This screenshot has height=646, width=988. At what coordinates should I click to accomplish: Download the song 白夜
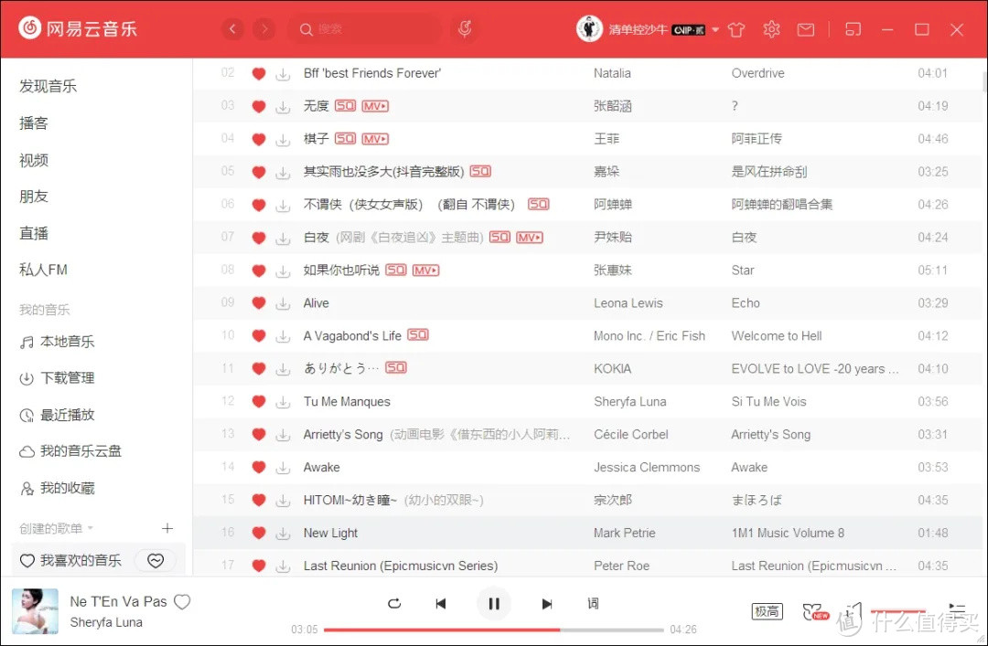(283, 238)
